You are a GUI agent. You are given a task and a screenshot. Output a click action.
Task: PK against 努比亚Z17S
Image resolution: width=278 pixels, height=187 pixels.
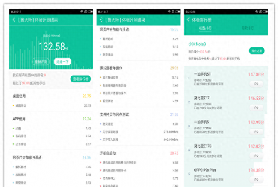pyautogui.click(x=256, y=156)
